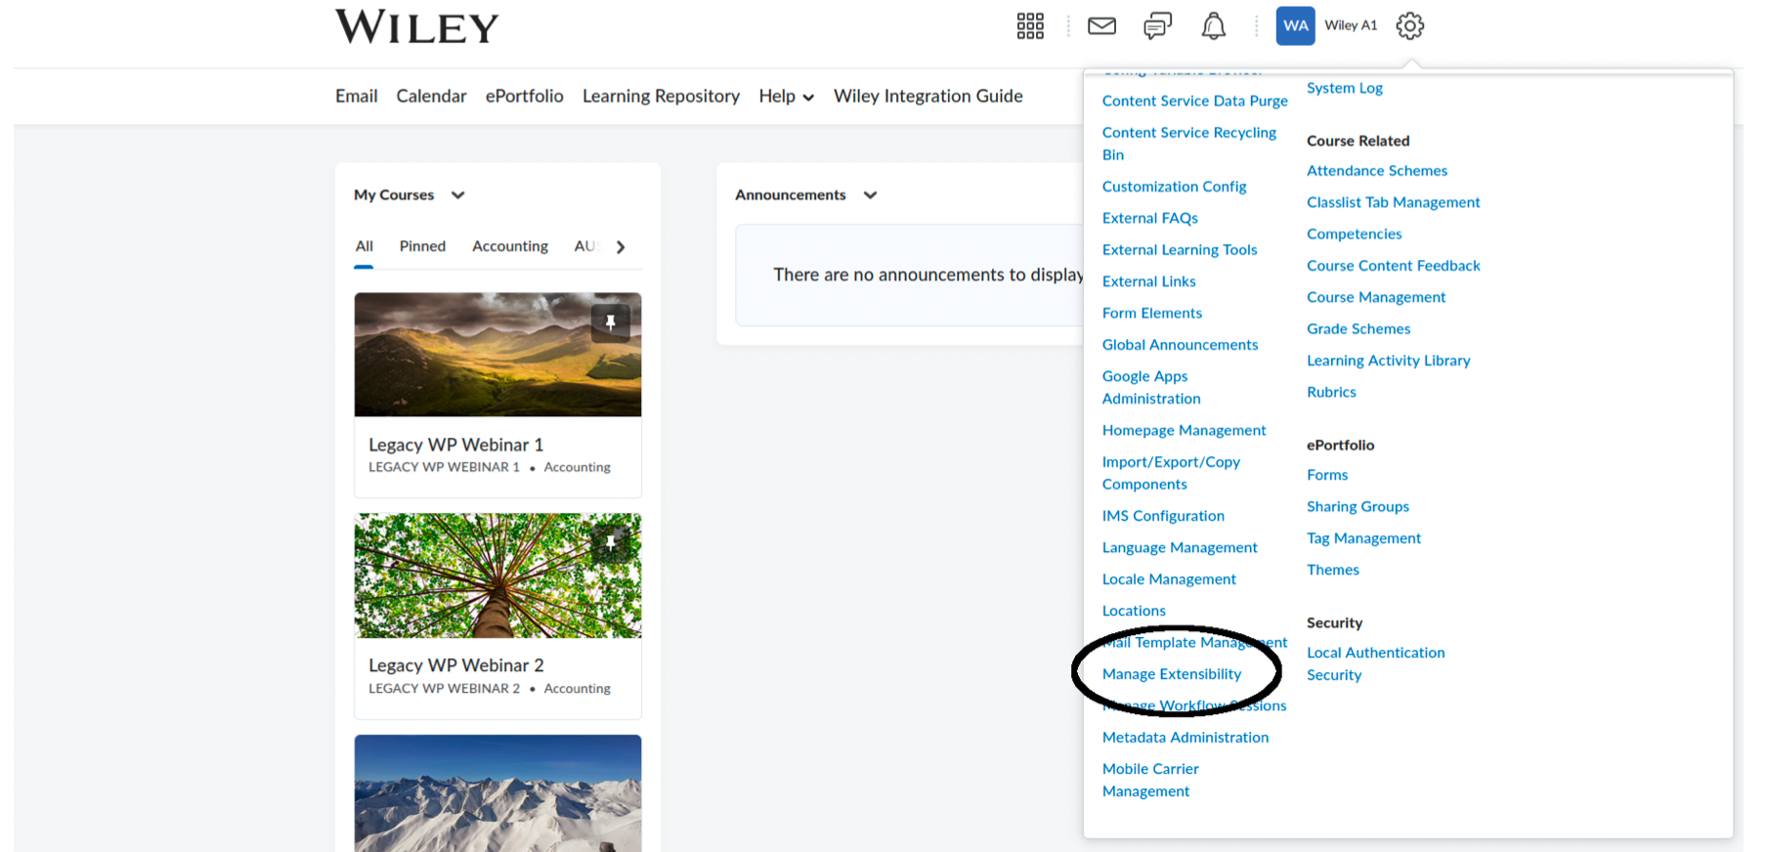1769x852 pixels.
Task: Select the All courses tab
Action: click(x=364, y=247)
